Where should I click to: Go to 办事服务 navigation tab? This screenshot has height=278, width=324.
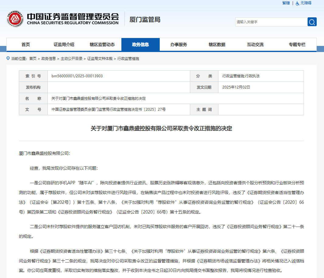[179, 44]
